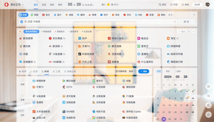The image size is (214, 122).
Task: Go to next month arrow
Action: pos(193,78)
